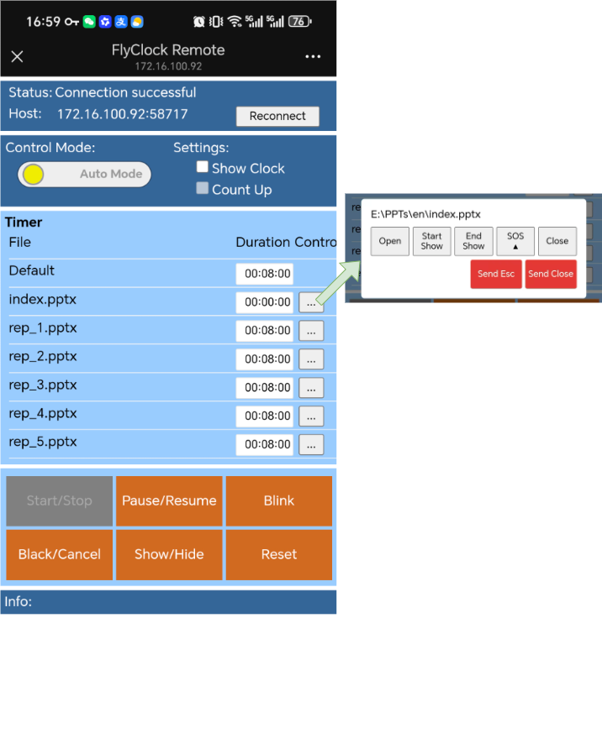Image resolution: width=602 pixels, height=744 pixels.
Task: Edit the rep_5.pptx duration field
Action: click(265, 444)
